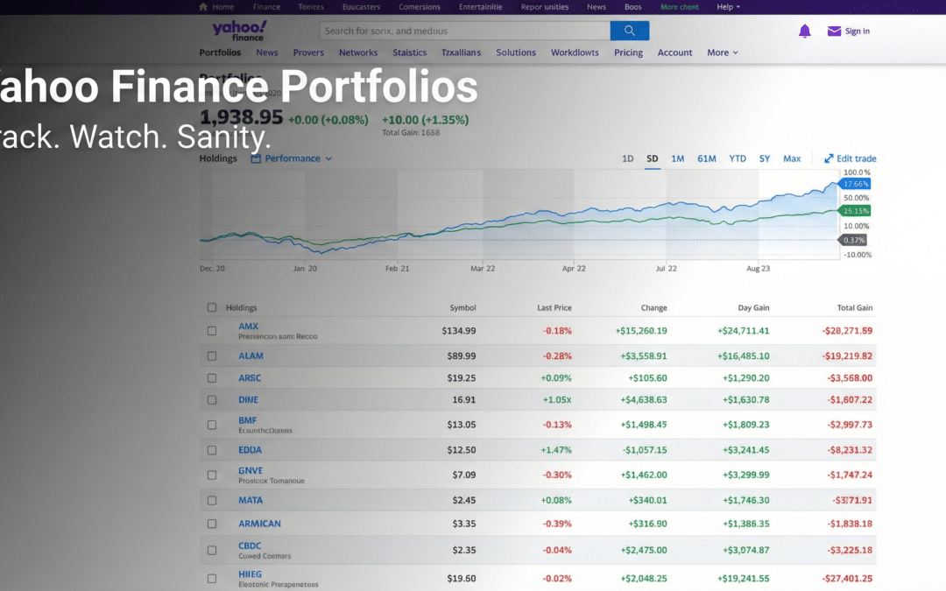
Task: Open the Workdlowts nav item
Action: pyautogui.click(x=575, y=53)
